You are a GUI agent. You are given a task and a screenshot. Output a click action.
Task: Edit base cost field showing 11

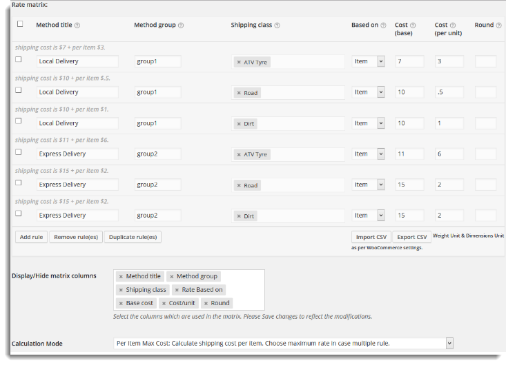[409, 154]
